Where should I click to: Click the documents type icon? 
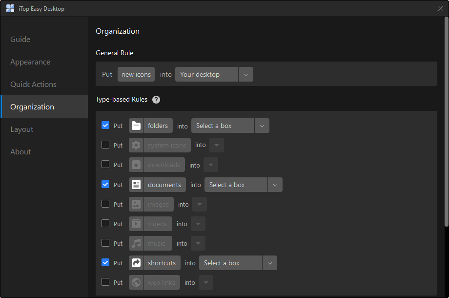pyautogui.click(x=136, y=185)
